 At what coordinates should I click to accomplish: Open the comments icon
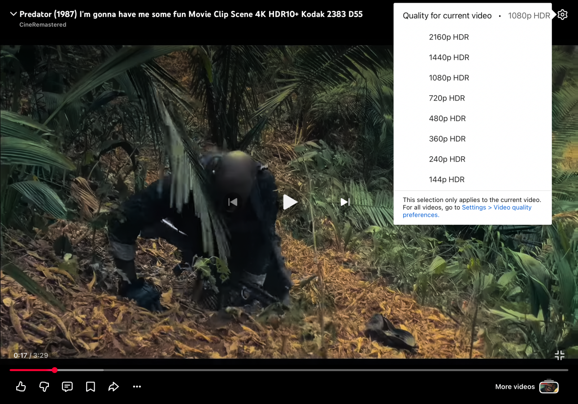(67, 386)
